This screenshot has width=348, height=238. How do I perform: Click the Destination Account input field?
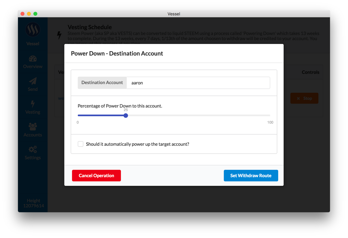[x=198, y=83]
